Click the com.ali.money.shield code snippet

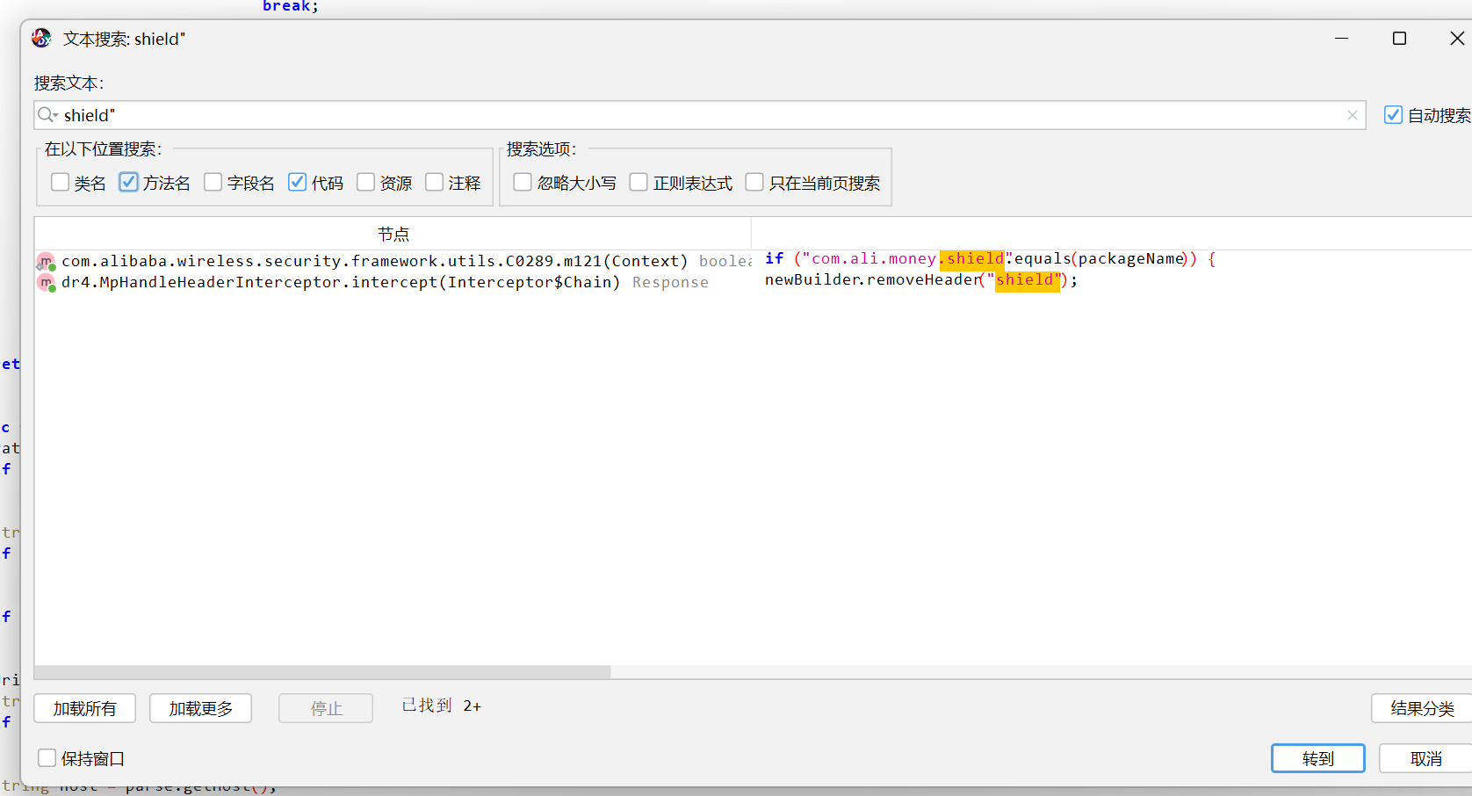(x=990, y=259)
